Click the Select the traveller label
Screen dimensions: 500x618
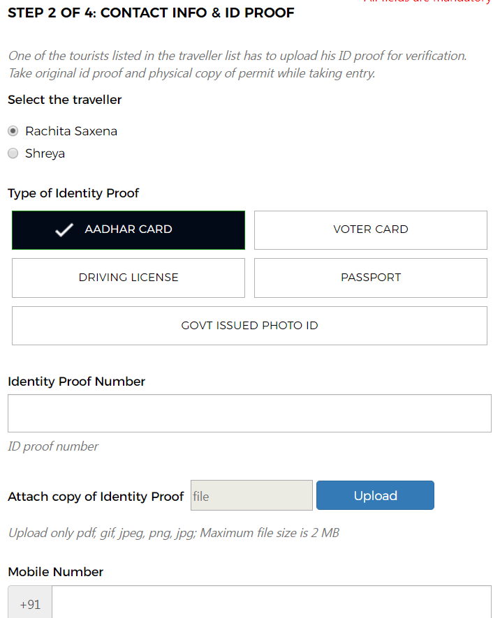[65, 100]
